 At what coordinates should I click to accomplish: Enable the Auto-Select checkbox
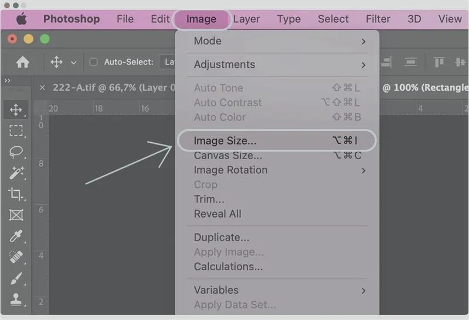point(93,62)
